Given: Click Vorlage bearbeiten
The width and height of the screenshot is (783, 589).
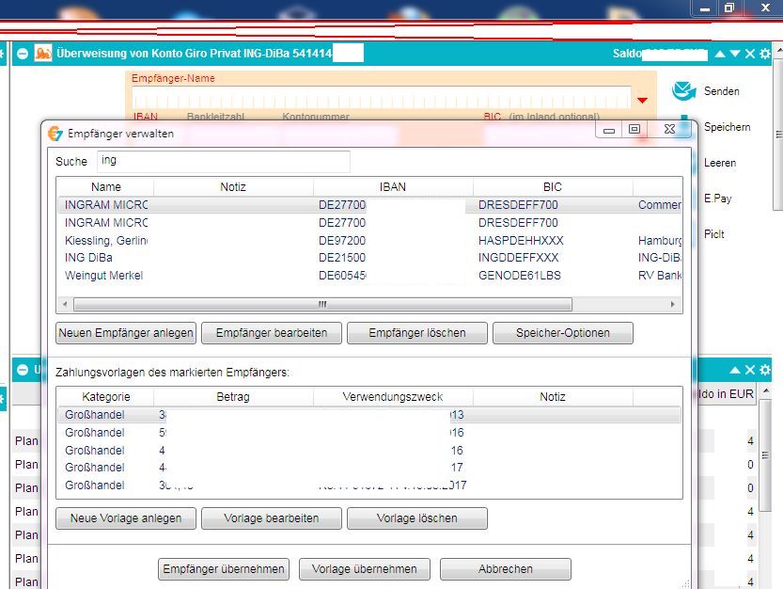Looking at the screenshot, I should (272, 518).
